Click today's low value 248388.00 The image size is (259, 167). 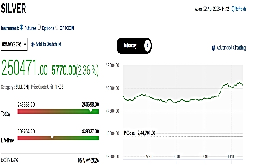tap(26, 105)
